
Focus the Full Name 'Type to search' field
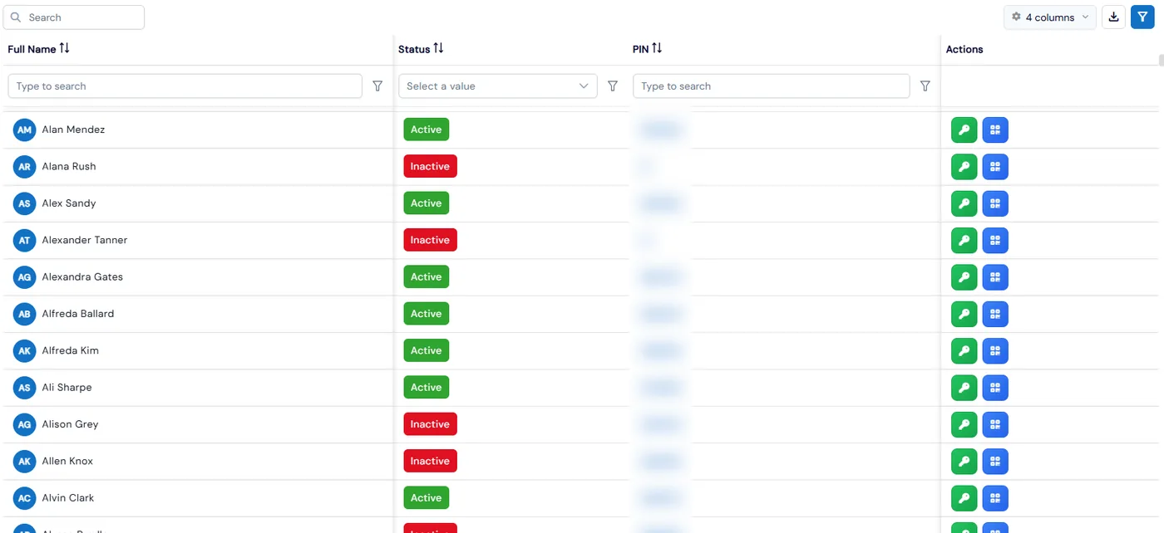point(185,86)
